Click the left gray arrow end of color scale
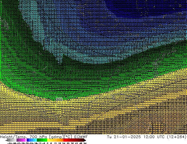 pyautogui.click(x=7, y=140)
